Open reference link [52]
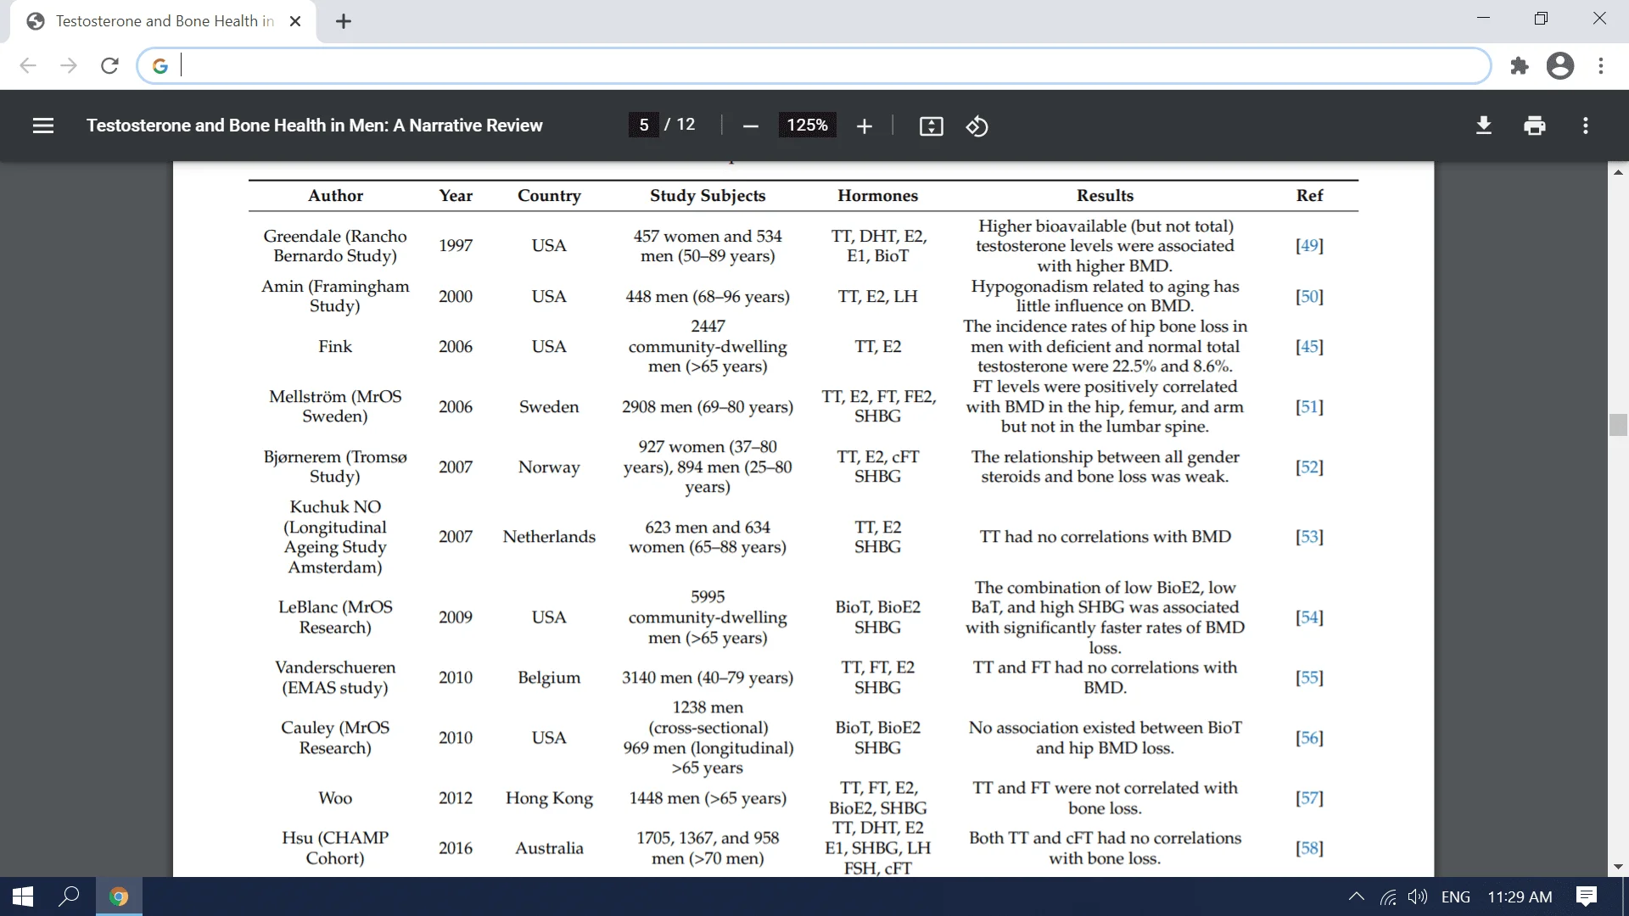This screenshot has height=916, width=1629. [x=1309, y=466]
